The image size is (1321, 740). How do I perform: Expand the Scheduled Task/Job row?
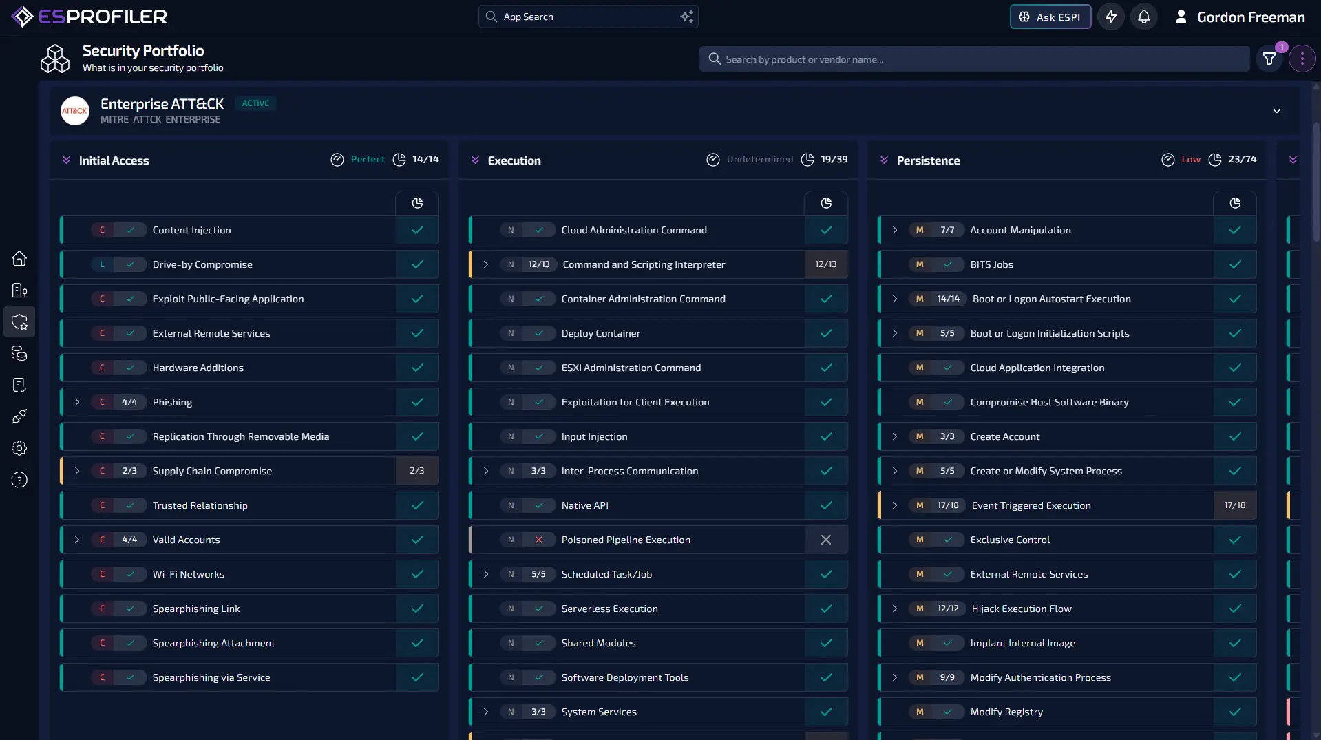click(x=486, y=574)
